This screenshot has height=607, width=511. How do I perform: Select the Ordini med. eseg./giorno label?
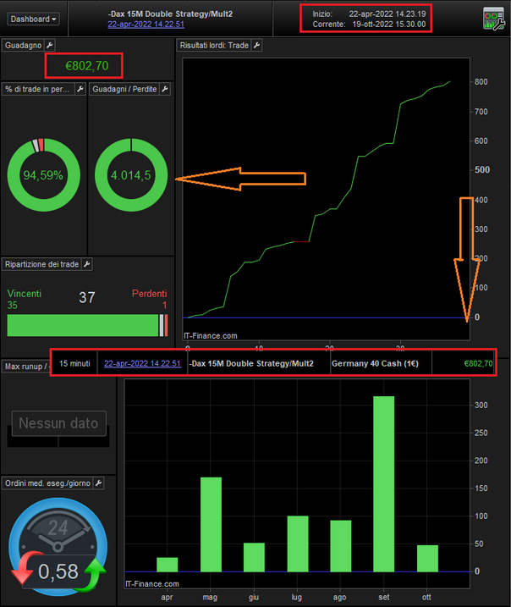[47, 483]
